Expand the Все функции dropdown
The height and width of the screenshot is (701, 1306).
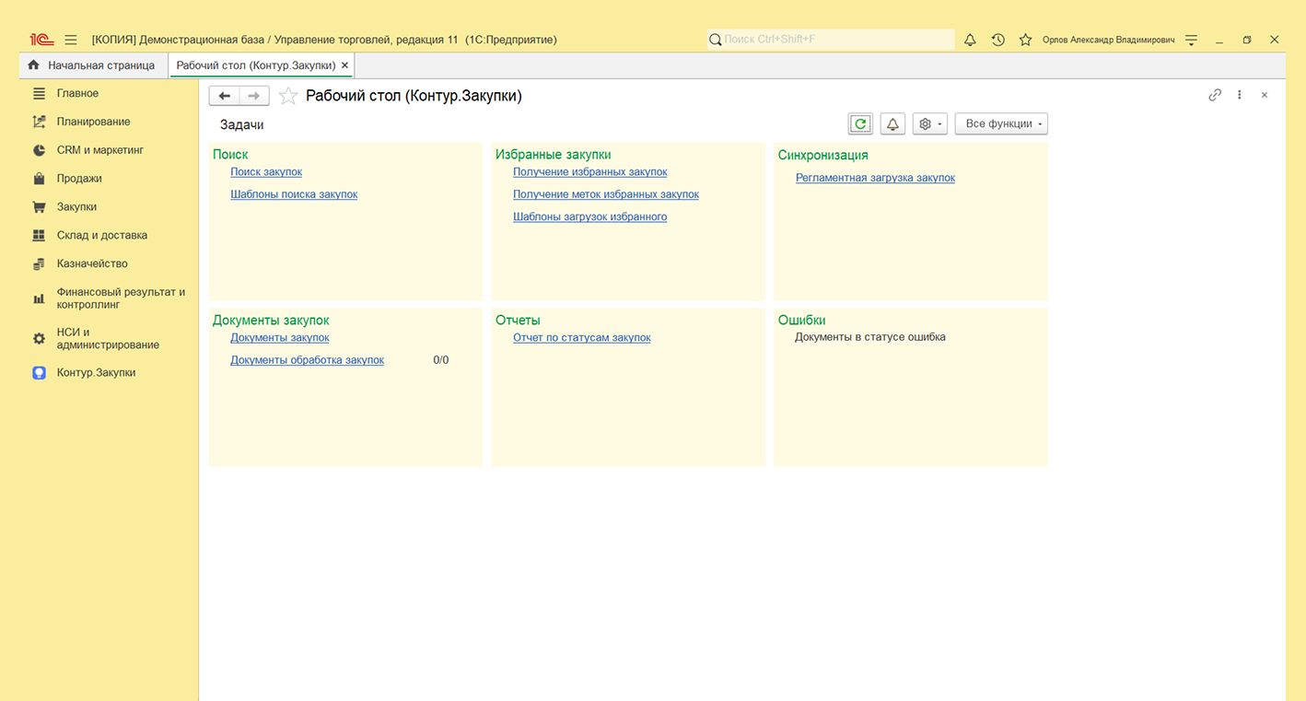pos(1001,124)
